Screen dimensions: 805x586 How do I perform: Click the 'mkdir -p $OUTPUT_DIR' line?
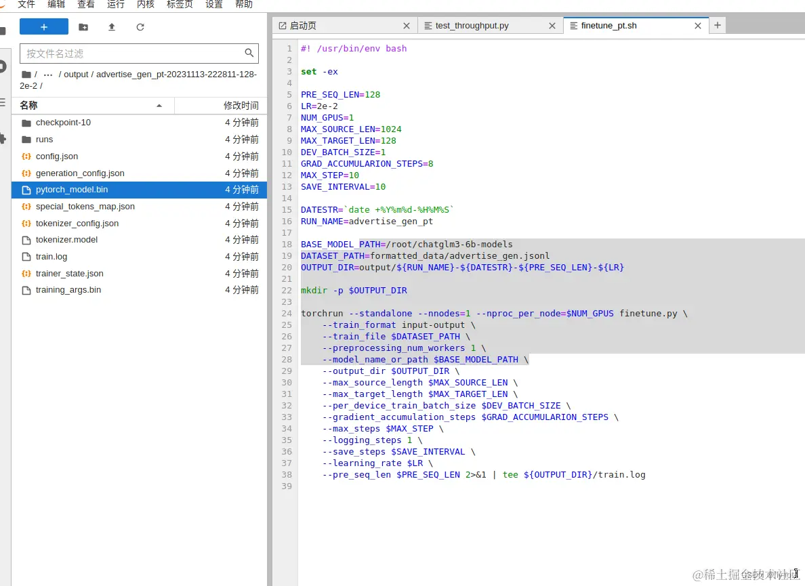tap(354, 291)
